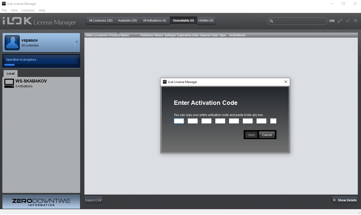
Task: Click the fifth activation code box
Action: pos(234,121)
